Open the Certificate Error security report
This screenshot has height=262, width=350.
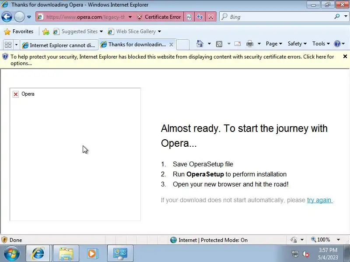159,17
